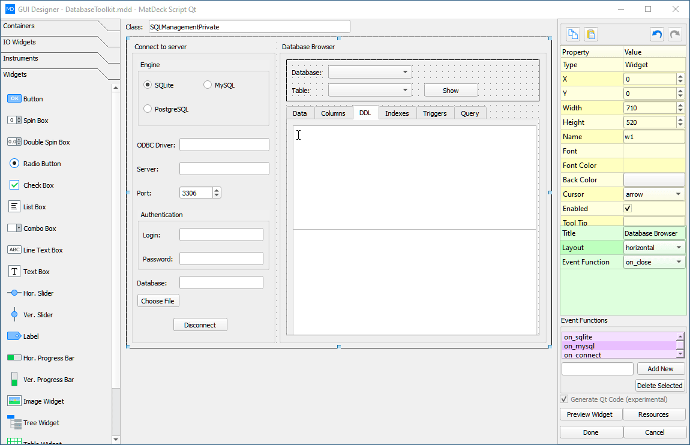Select the Tree Widget icon in palette

pyautogui.click(x=14, y=423)
